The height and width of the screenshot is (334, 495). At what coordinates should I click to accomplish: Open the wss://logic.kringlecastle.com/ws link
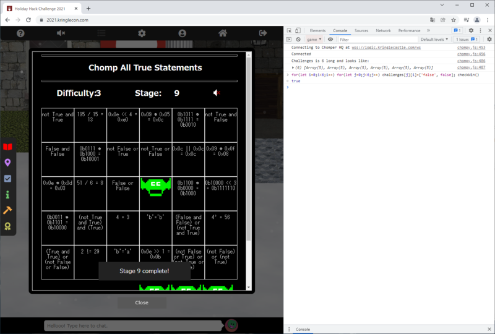[386, 48]
